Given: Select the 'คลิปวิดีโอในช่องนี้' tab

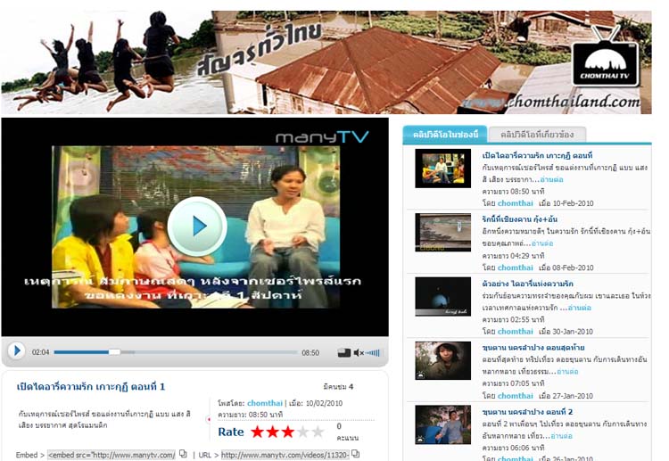Looking at the screenshot, I should coord(445,135).
